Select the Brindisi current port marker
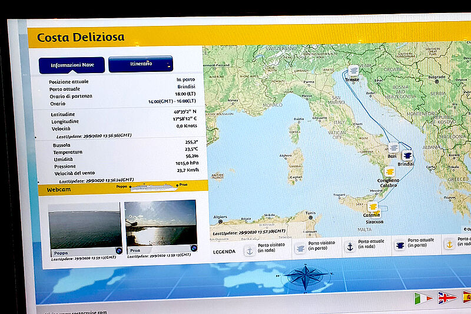The height and width of the screenshot is (314, 471). tap(407, 156)
